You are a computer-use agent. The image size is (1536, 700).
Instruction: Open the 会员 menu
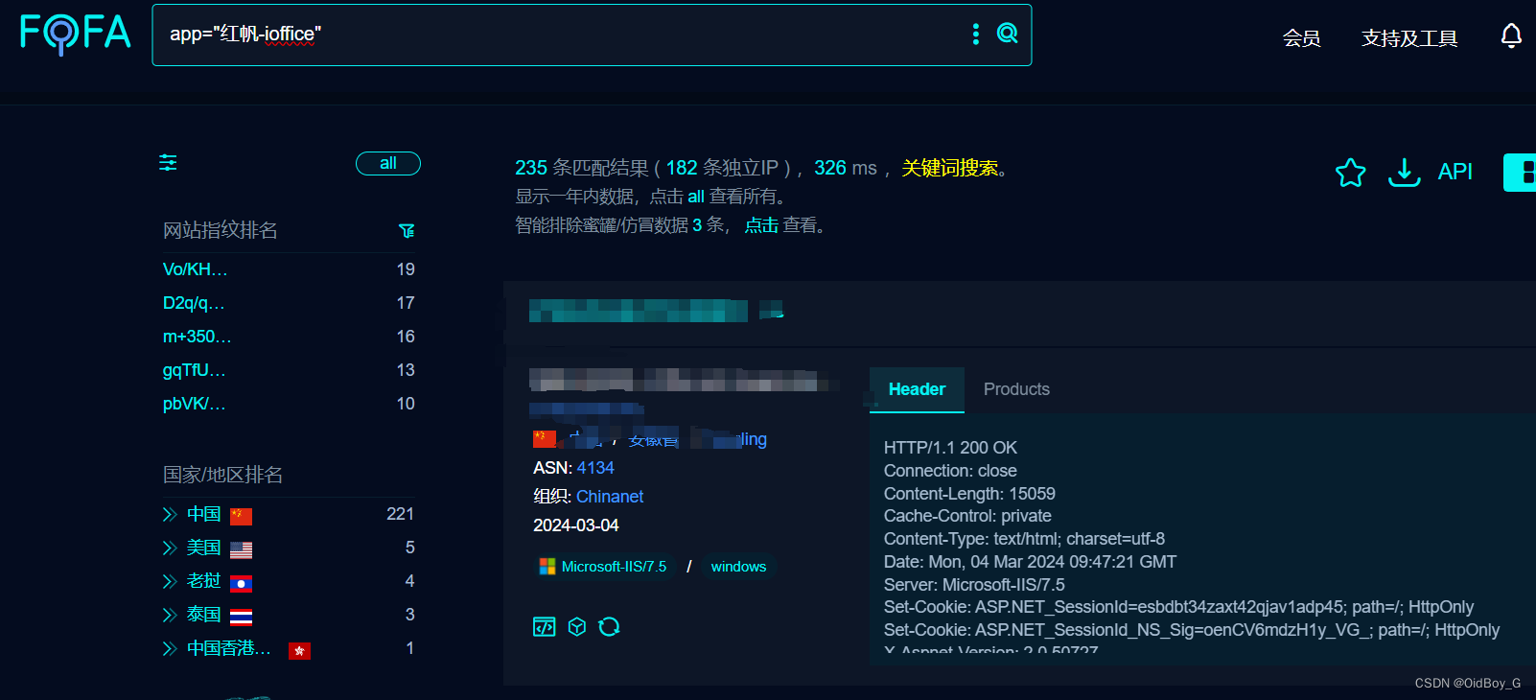pyautogui.click(x=1301, y=38)
